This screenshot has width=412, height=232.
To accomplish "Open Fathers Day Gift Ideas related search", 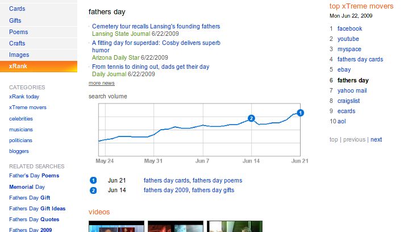I will (38, 209).
